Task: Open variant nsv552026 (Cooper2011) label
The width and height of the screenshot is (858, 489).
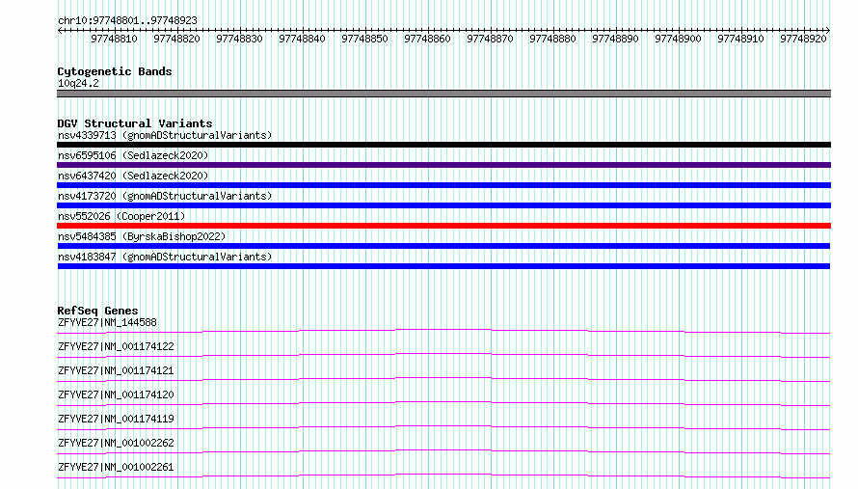Action: pyautogui.click(x=121, y=216)
